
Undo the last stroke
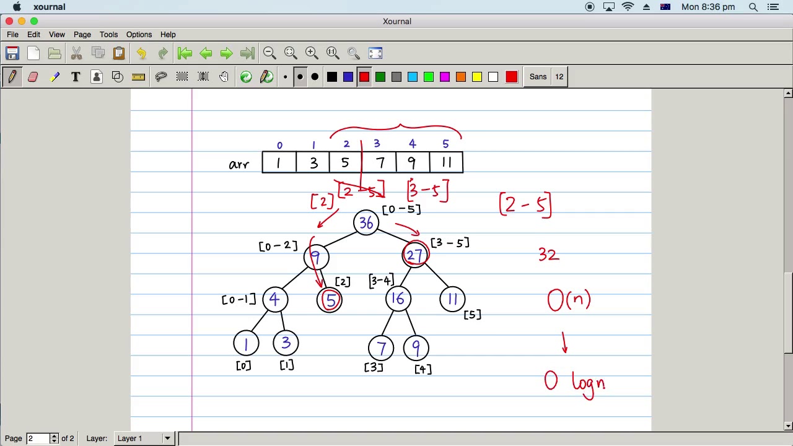pos(141,53)
